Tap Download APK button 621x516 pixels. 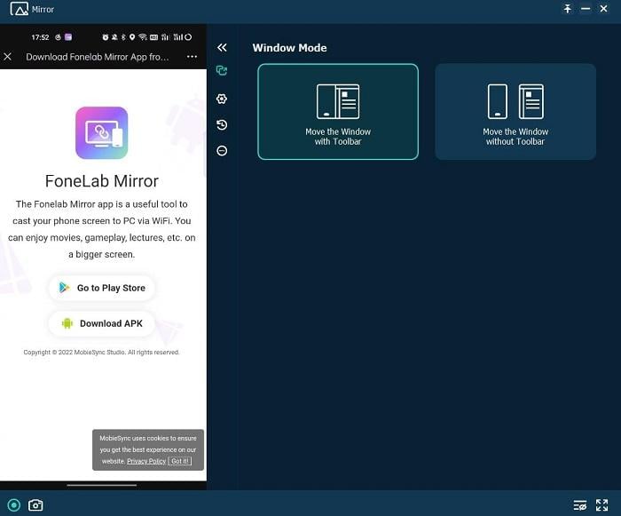102,323
